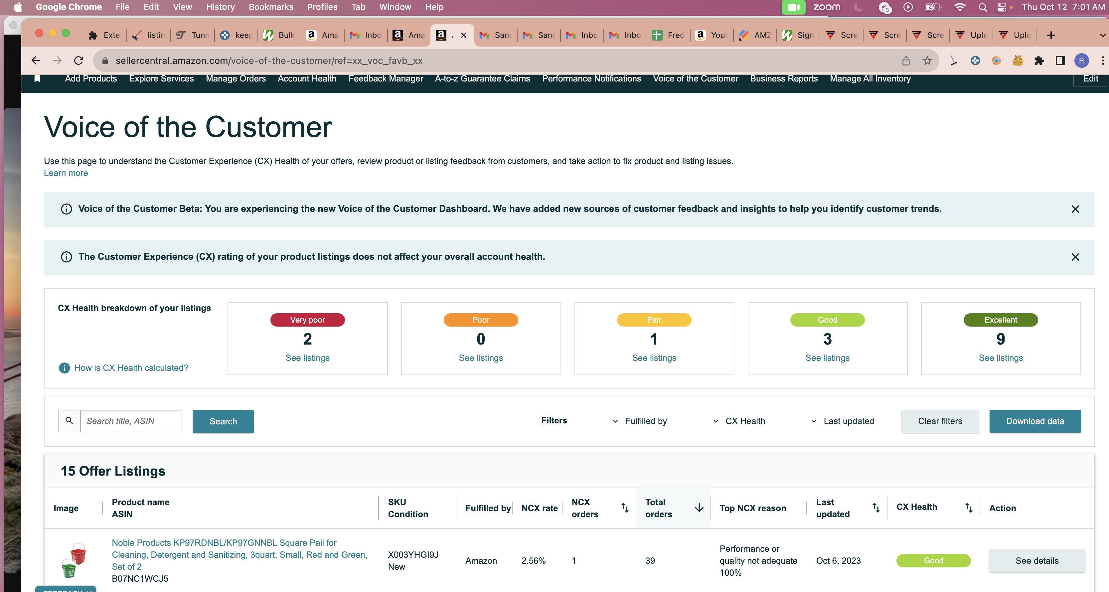Screen dimensions: 1109x592
Task: Switch to the Fred spreadsheet tab
Action: (x=669, y=35)
